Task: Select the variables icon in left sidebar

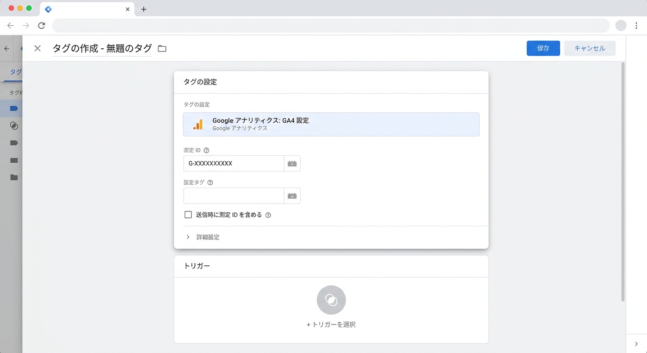Action: (14, 143)
